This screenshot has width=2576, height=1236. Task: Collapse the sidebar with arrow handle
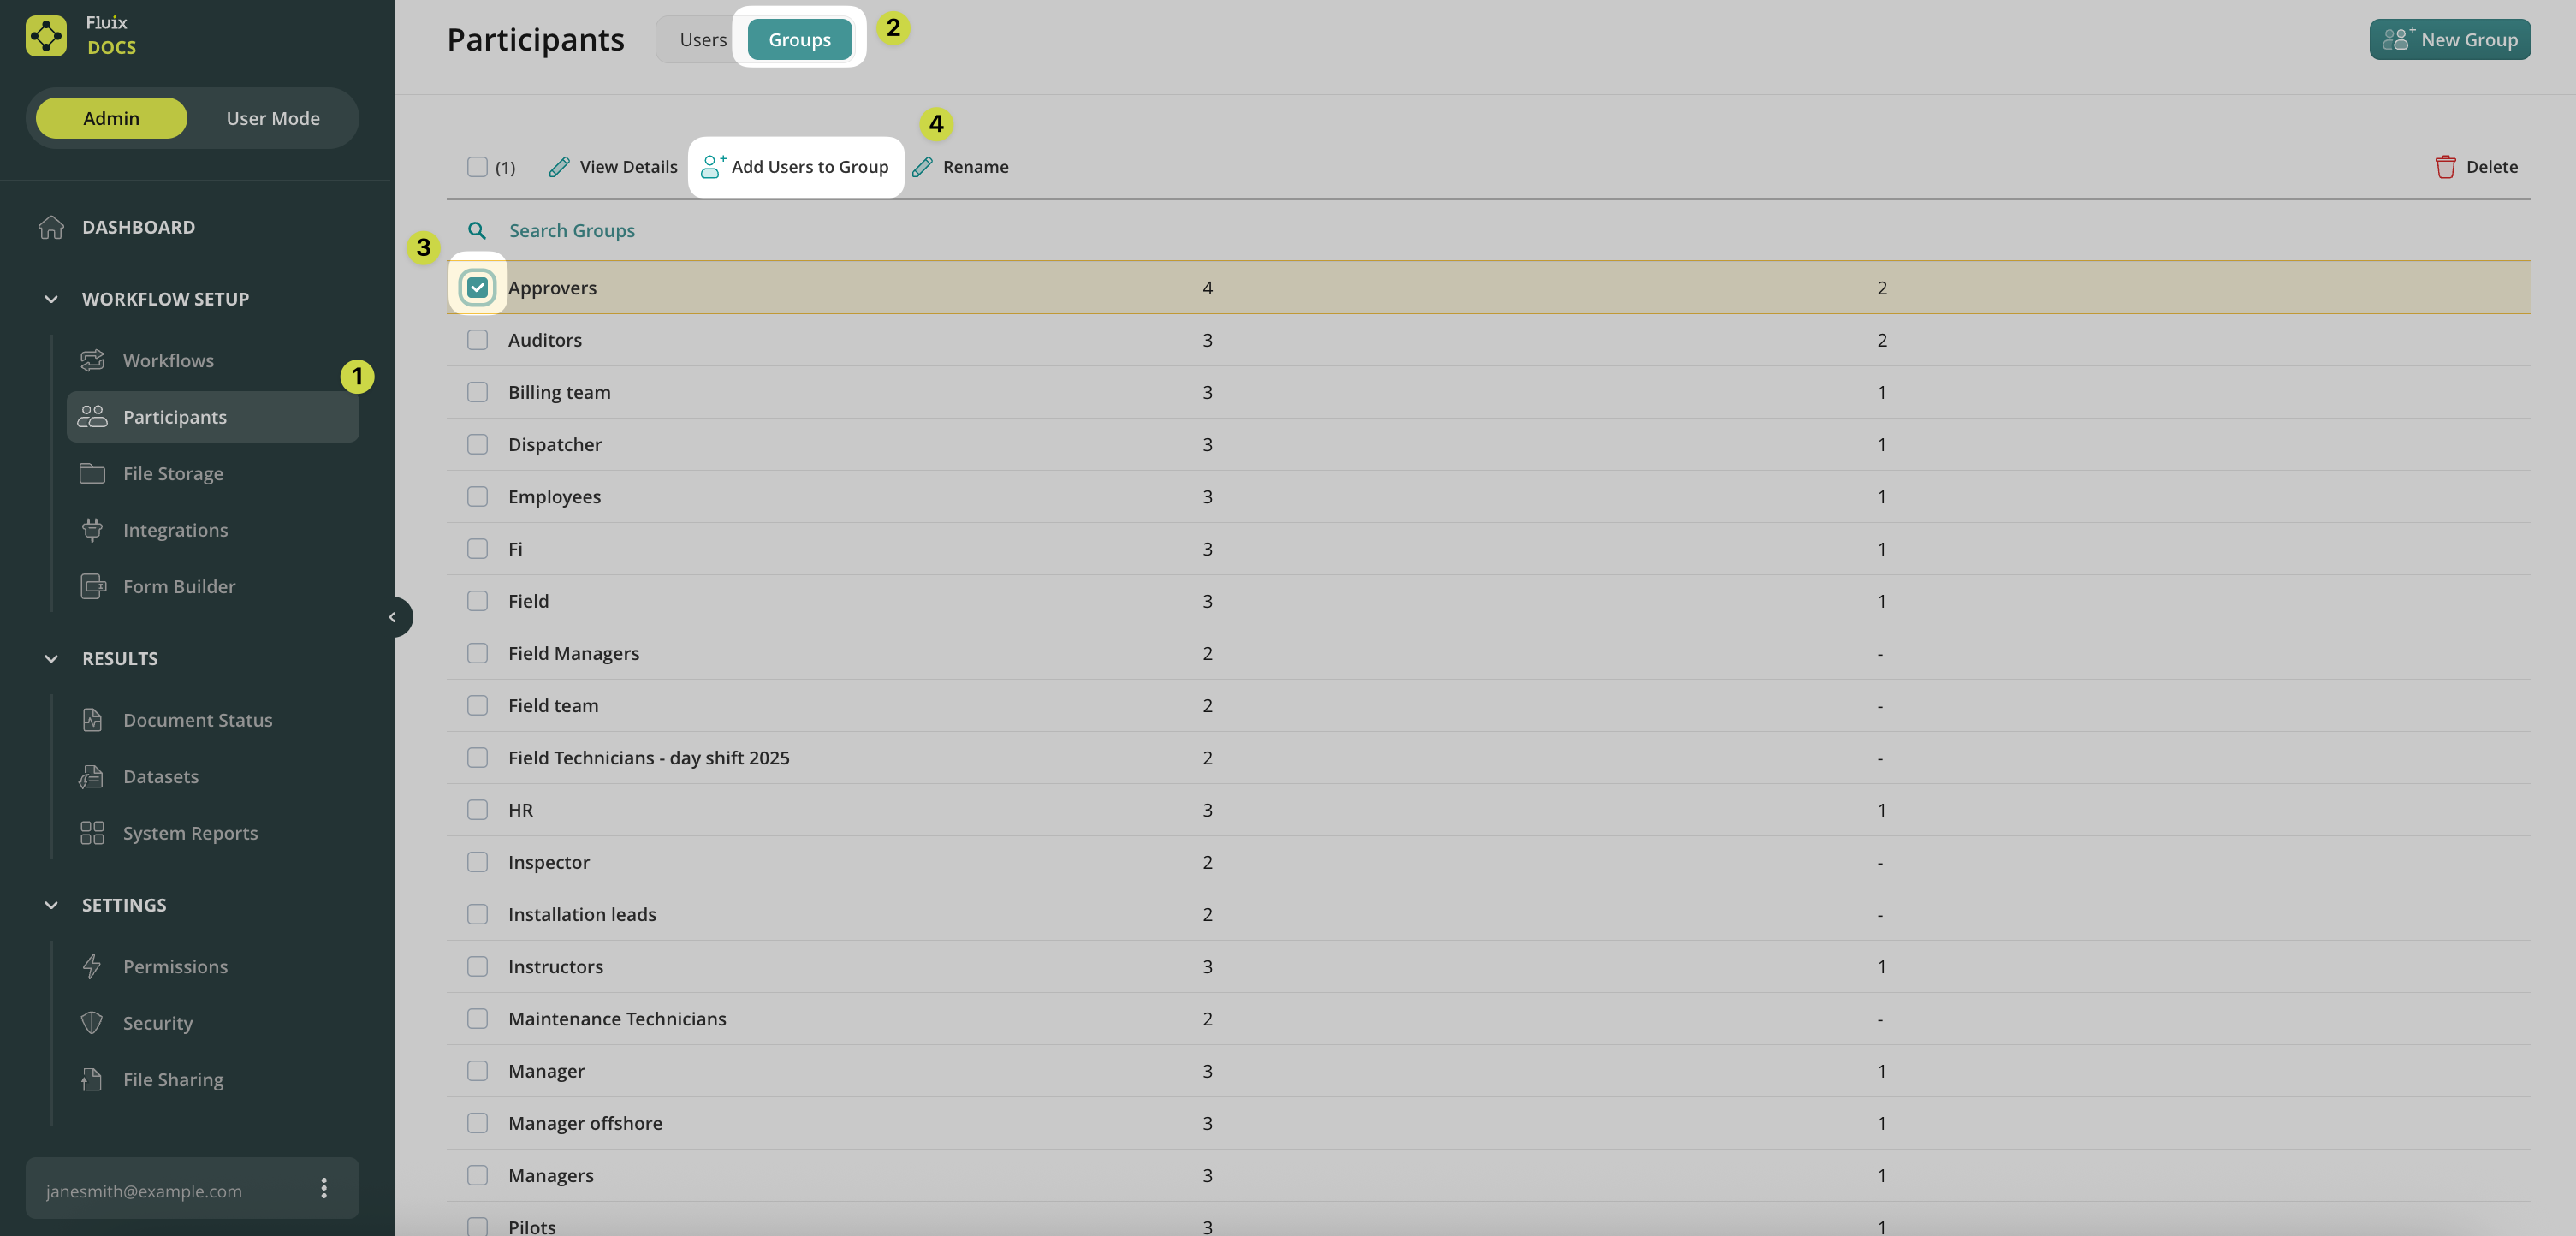point(393,617)
